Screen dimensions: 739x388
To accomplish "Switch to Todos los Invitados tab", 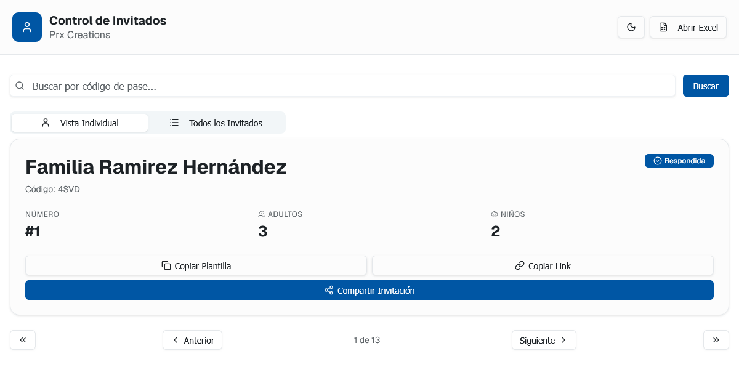I will pos(216,123).
